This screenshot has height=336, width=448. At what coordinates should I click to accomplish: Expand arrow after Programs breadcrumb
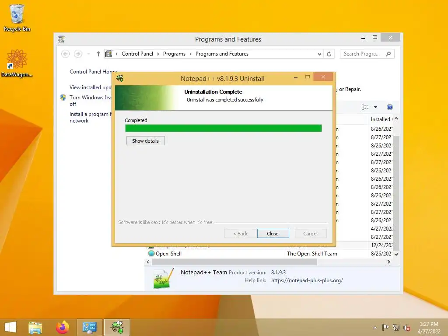pyautogui.click(x=191, y=54)
